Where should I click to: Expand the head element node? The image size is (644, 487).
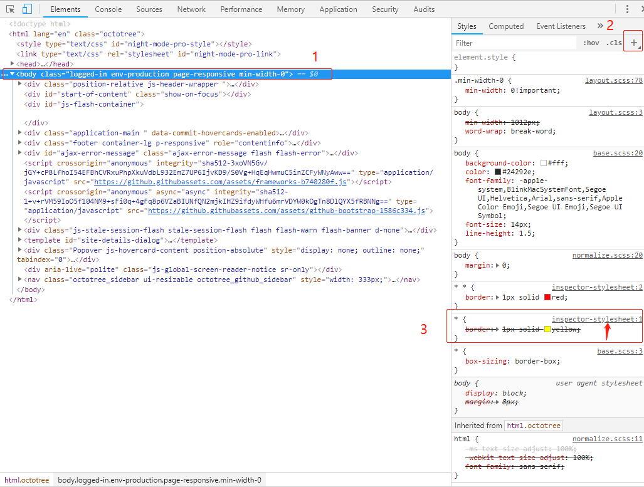point(13,64)
